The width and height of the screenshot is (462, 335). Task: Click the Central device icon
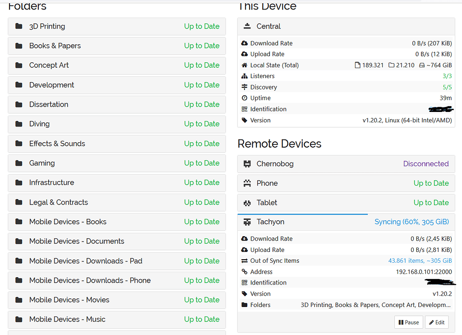tap(247, 26)
